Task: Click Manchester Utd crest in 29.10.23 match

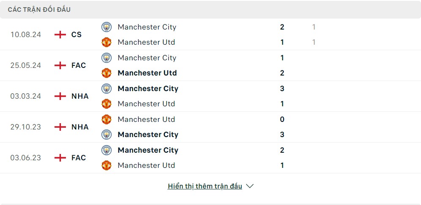Action: (x=107, y=119)
